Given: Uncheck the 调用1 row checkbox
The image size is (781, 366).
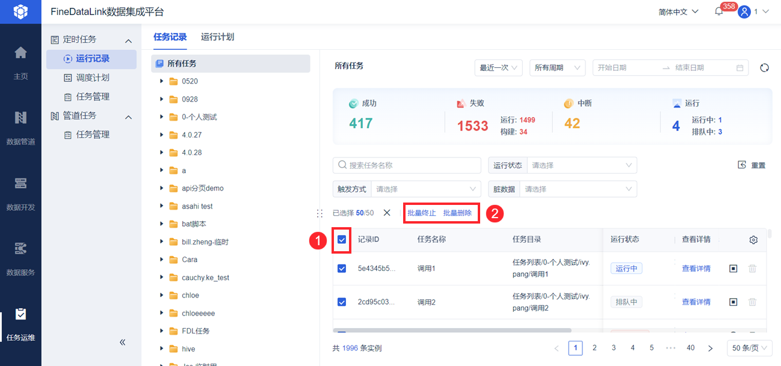Looking at the screenshot, I should tap(342, 269).
